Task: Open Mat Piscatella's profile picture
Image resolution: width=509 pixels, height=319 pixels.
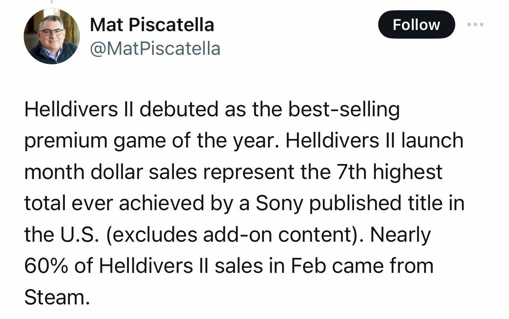Action: point(52,36)
